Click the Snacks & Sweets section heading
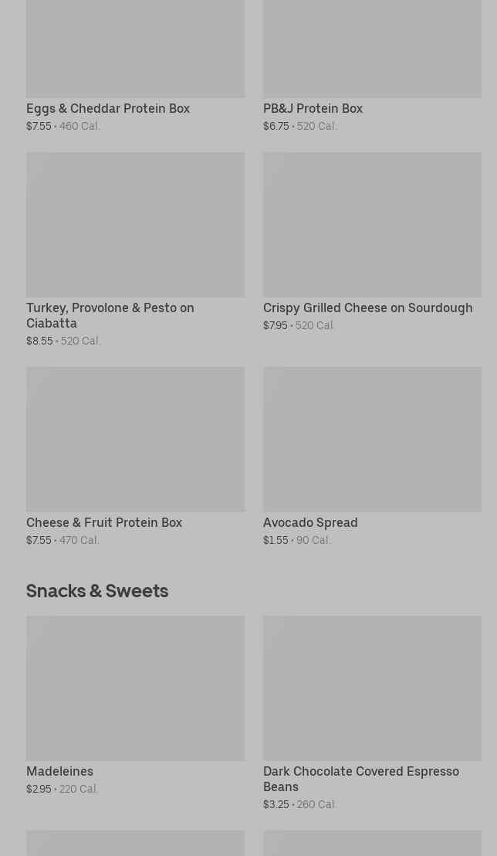 point(97,591)
